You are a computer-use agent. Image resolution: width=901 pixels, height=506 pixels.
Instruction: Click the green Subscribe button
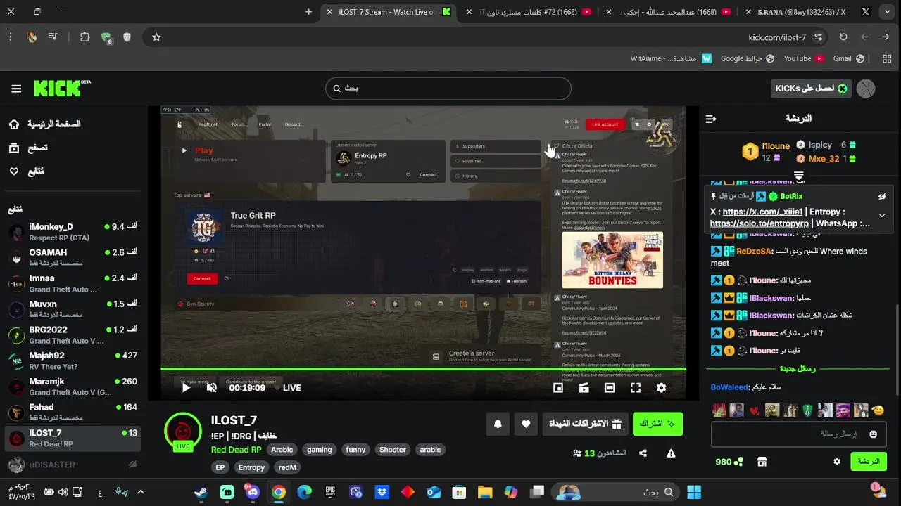pyautogui.click(x=657, y=424)
